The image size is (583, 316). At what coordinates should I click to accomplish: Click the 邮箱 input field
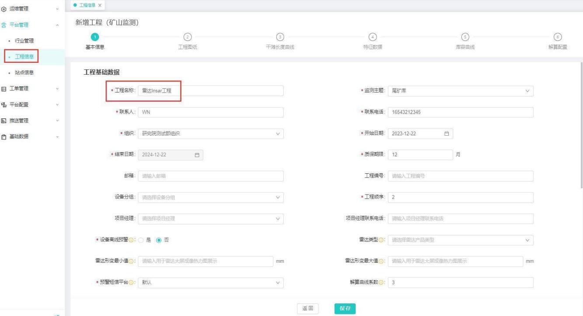pyautogui.click(x=210, y=176)
